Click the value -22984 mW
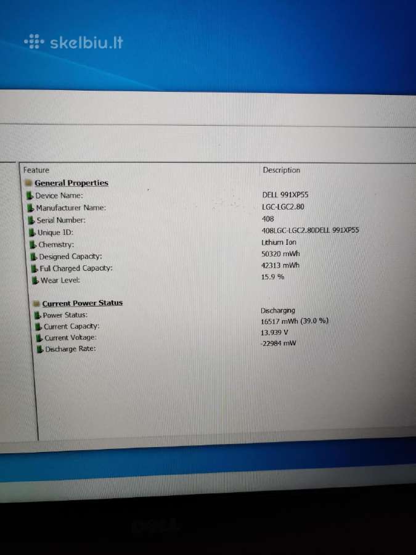Screen dimensions: 416x555 click(279, 343)
